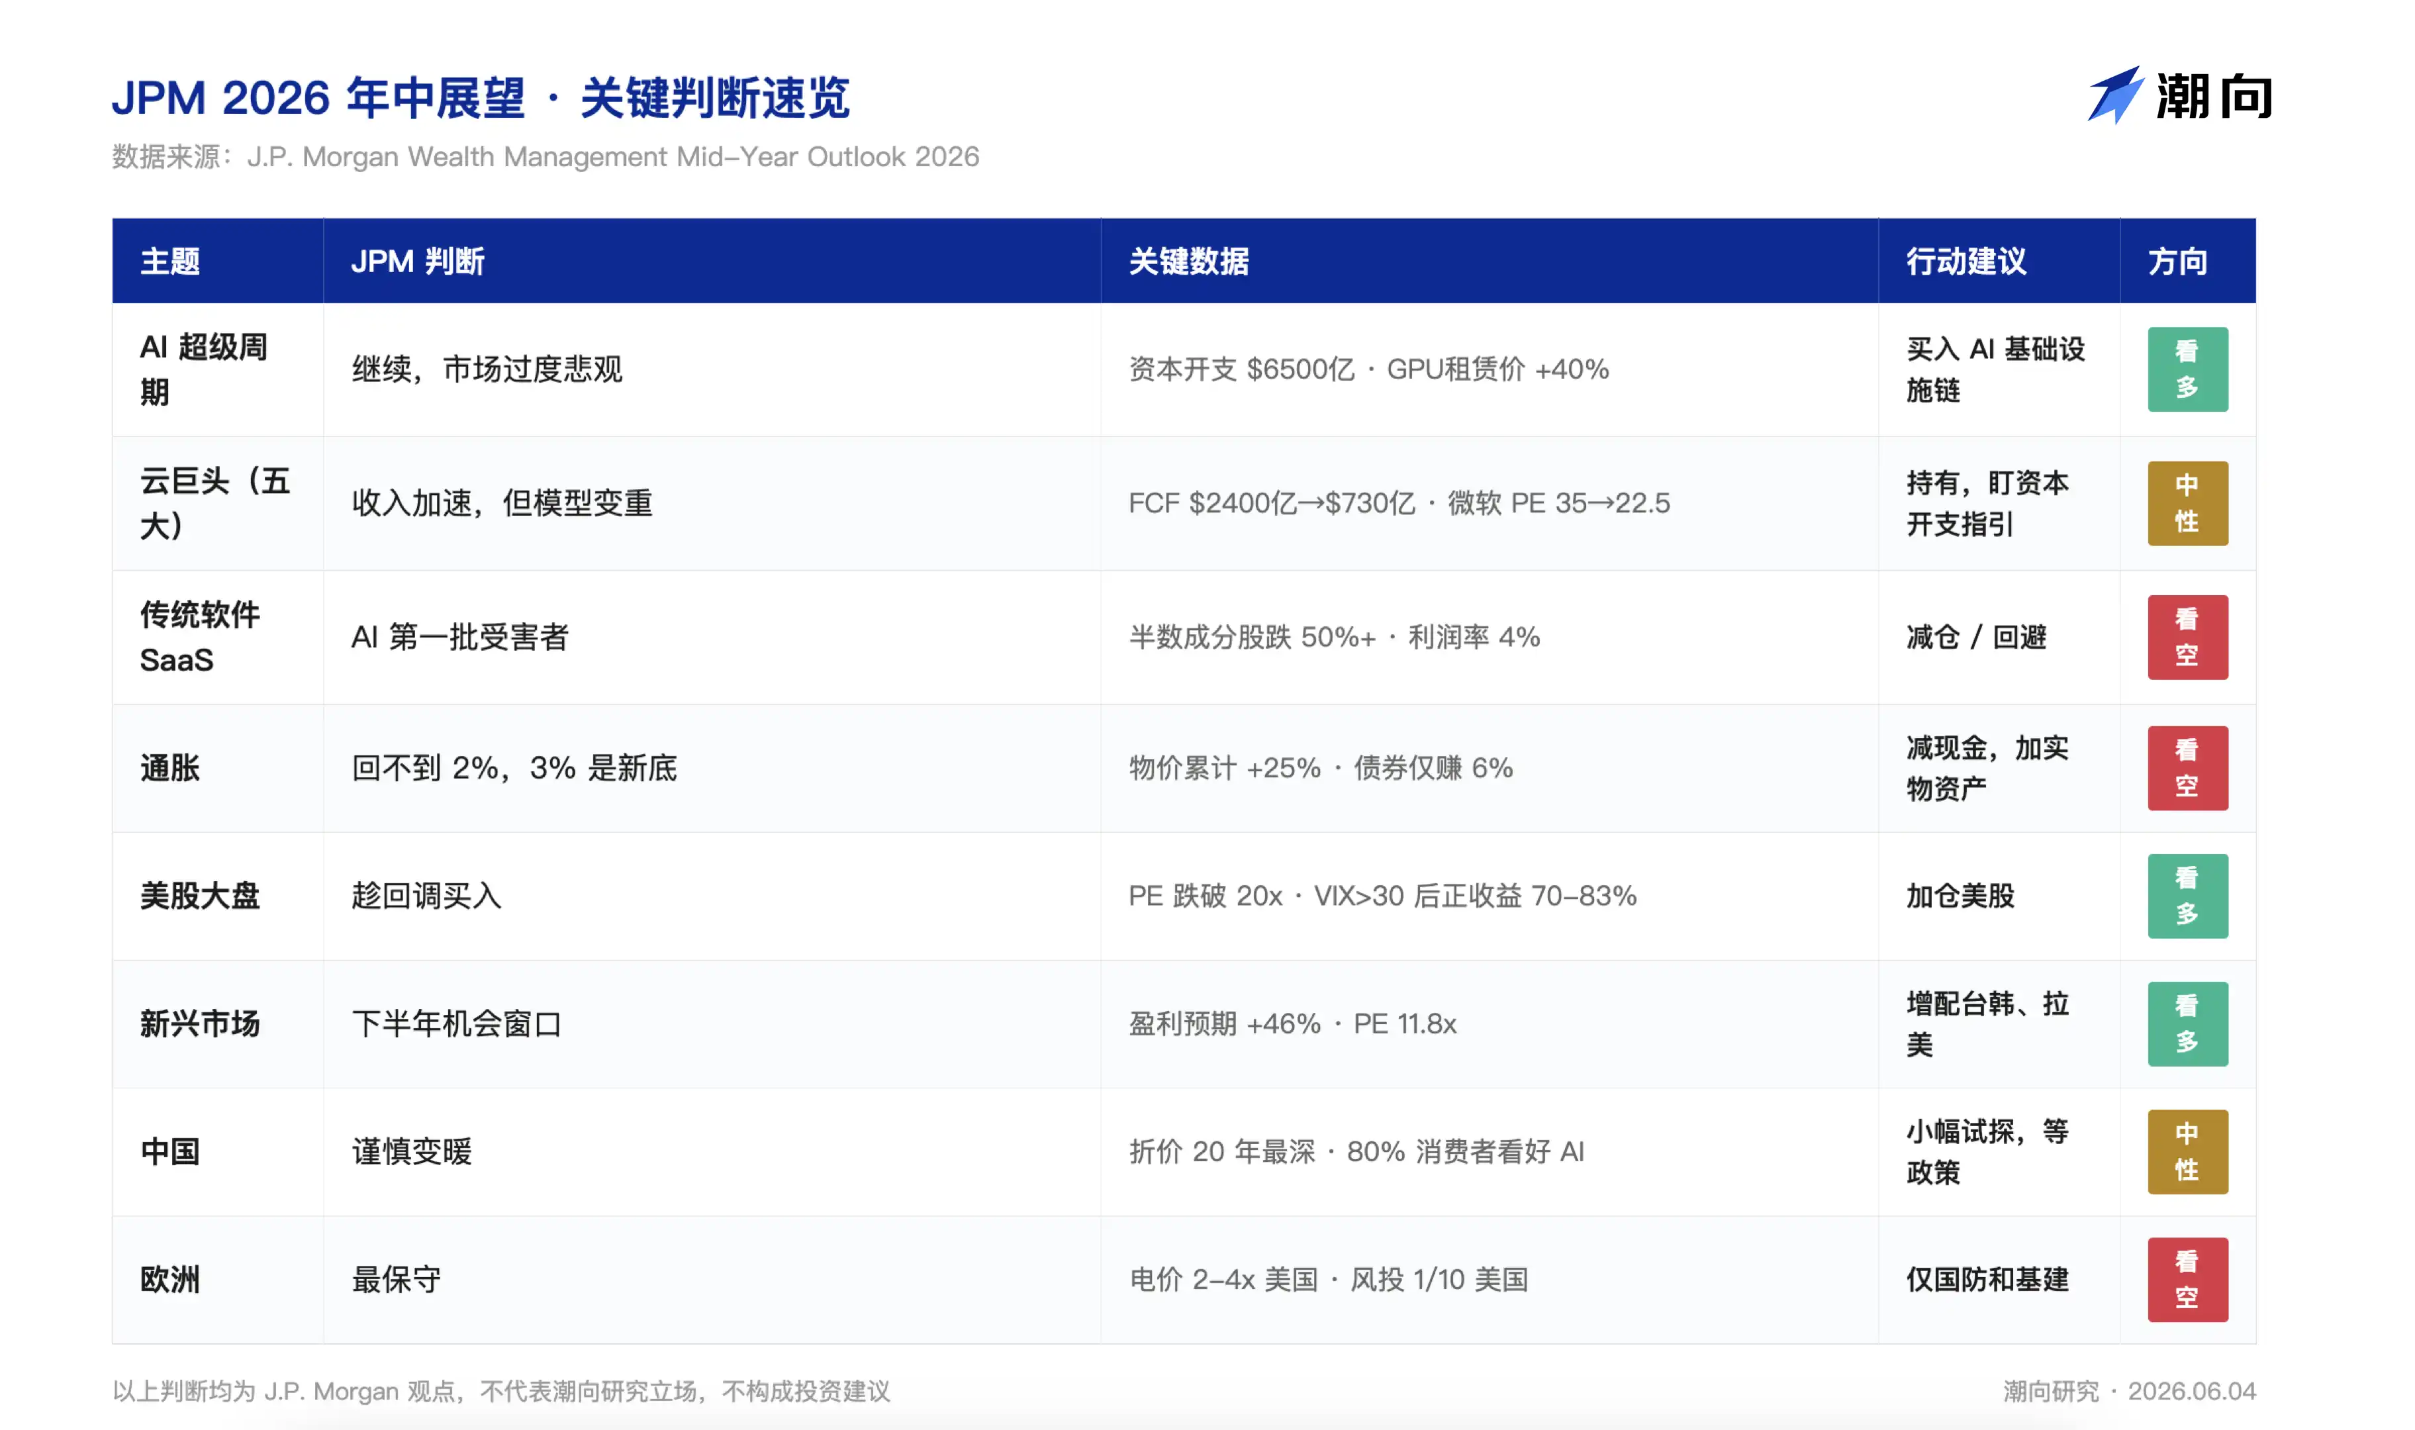Screen dimensions: 2415x1430
Task: Click the green 看多 badge in AI 超级周期 row
Action: (2187, 369)
